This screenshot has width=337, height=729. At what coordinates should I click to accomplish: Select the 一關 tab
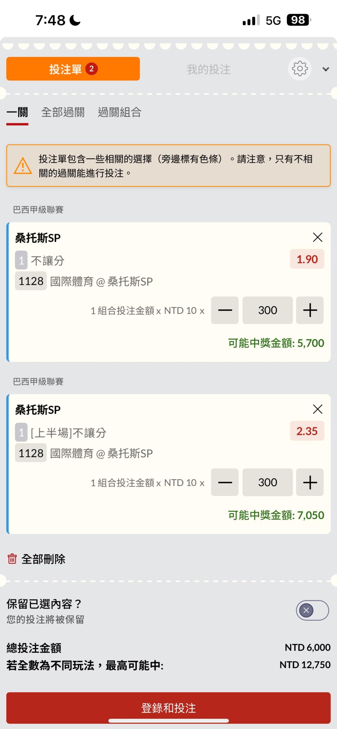tap(17, 112)
